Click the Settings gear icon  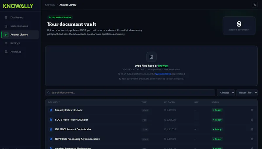[6, 43]
